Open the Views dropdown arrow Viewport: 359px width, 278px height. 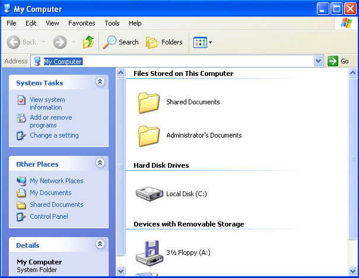[211, 42]
